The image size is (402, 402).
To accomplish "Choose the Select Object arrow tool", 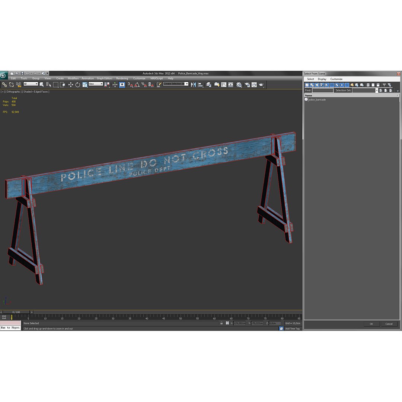I will click(42, 84).
